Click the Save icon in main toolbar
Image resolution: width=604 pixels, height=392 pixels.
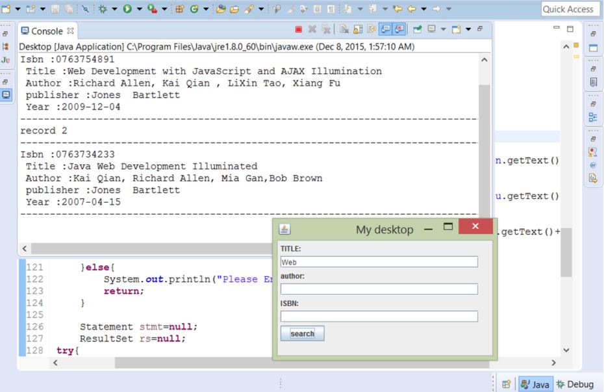click(57, 9)
